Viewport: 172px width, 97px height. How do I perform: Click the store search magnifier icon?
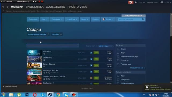(x=143, y=19)
